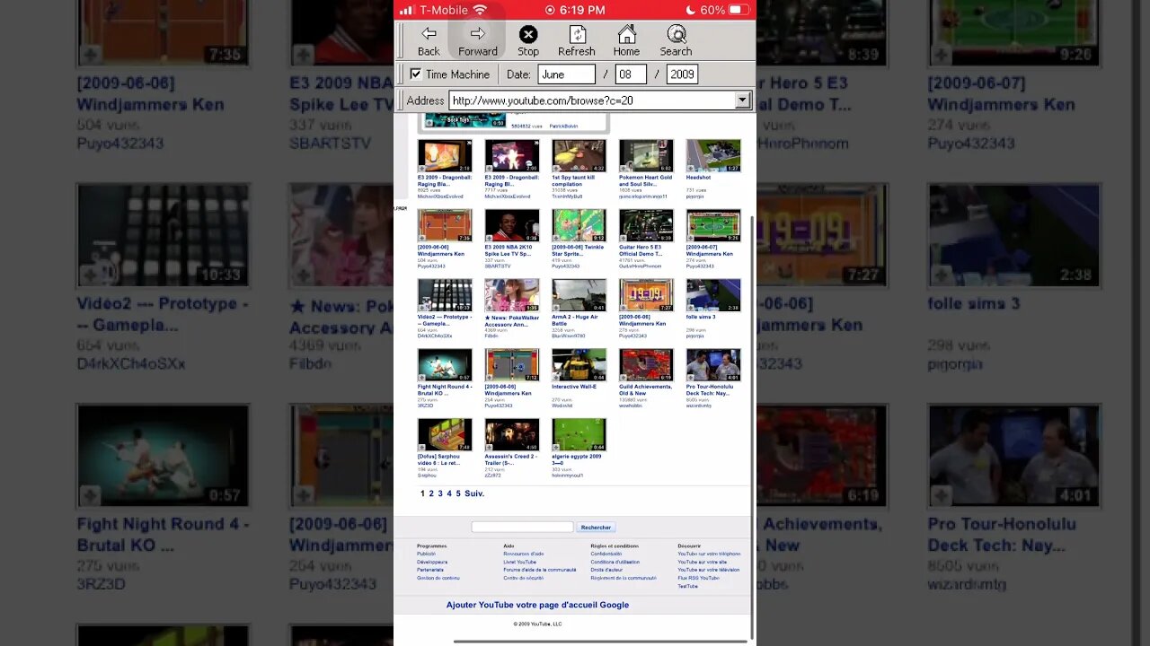Open the Home page icon
Screen dimensions: 1150x646
click(x=626, y=40)
